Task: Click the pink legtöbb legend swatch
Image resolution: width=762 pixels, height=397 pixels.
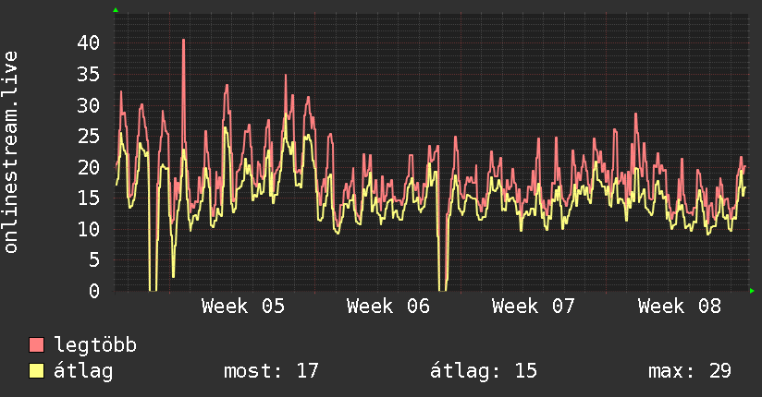Action: tap(36, 344)
